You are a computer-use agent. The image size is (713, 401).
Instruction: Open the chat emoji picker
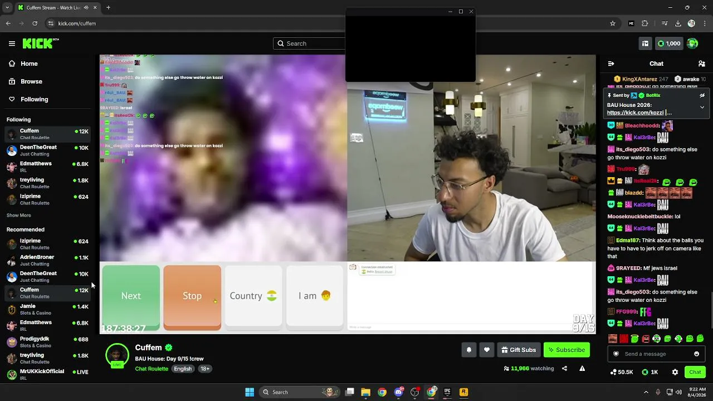(696, 354)
